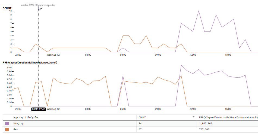
Task: Open the COUNT column sort dropdown arrow
Action: click(x=194, y=117)
